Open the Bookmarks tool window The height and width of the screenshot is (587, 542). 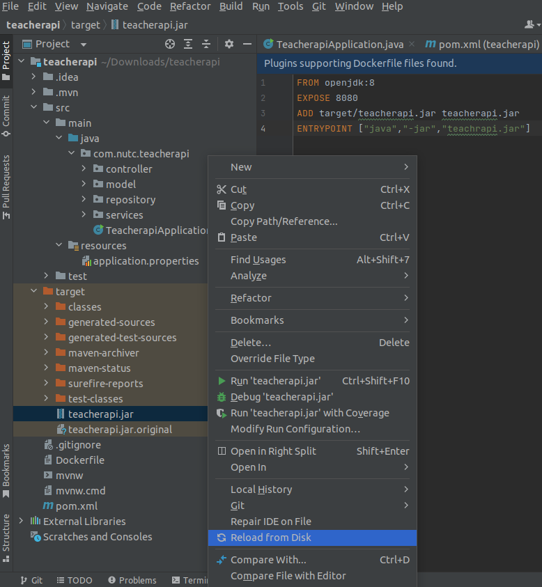(6, 471)
